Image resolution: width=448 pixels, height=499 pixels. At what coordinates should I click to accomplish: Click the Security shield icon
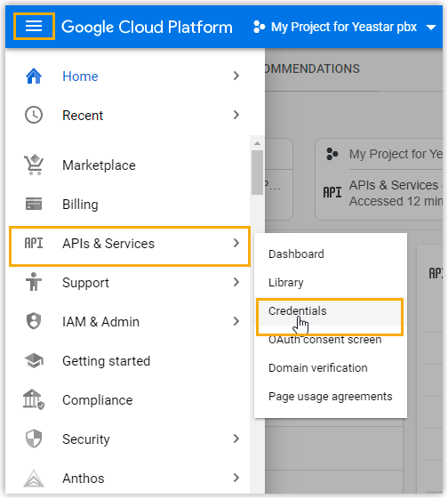(34, 439)
